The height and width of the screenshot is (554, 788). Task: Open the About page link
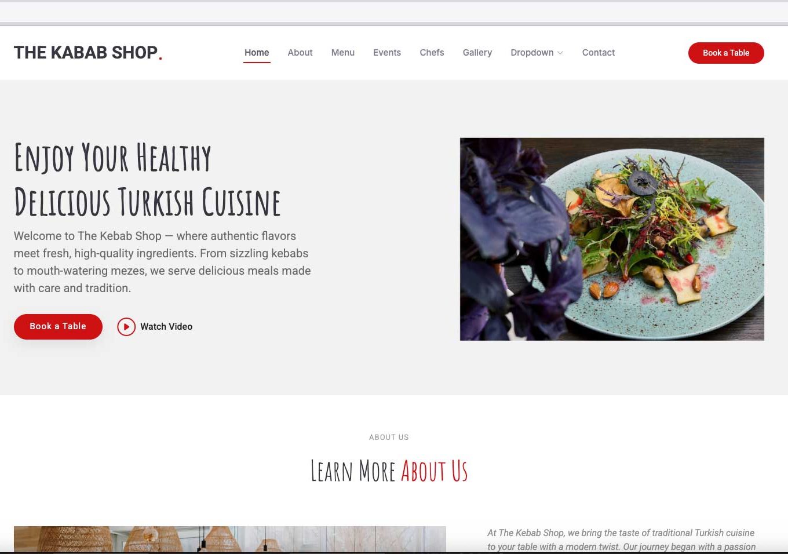click(x=300, y=53)
